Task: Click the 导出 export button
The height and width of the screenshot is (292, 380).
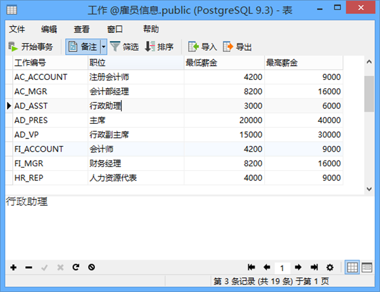Action: point(237,46)
